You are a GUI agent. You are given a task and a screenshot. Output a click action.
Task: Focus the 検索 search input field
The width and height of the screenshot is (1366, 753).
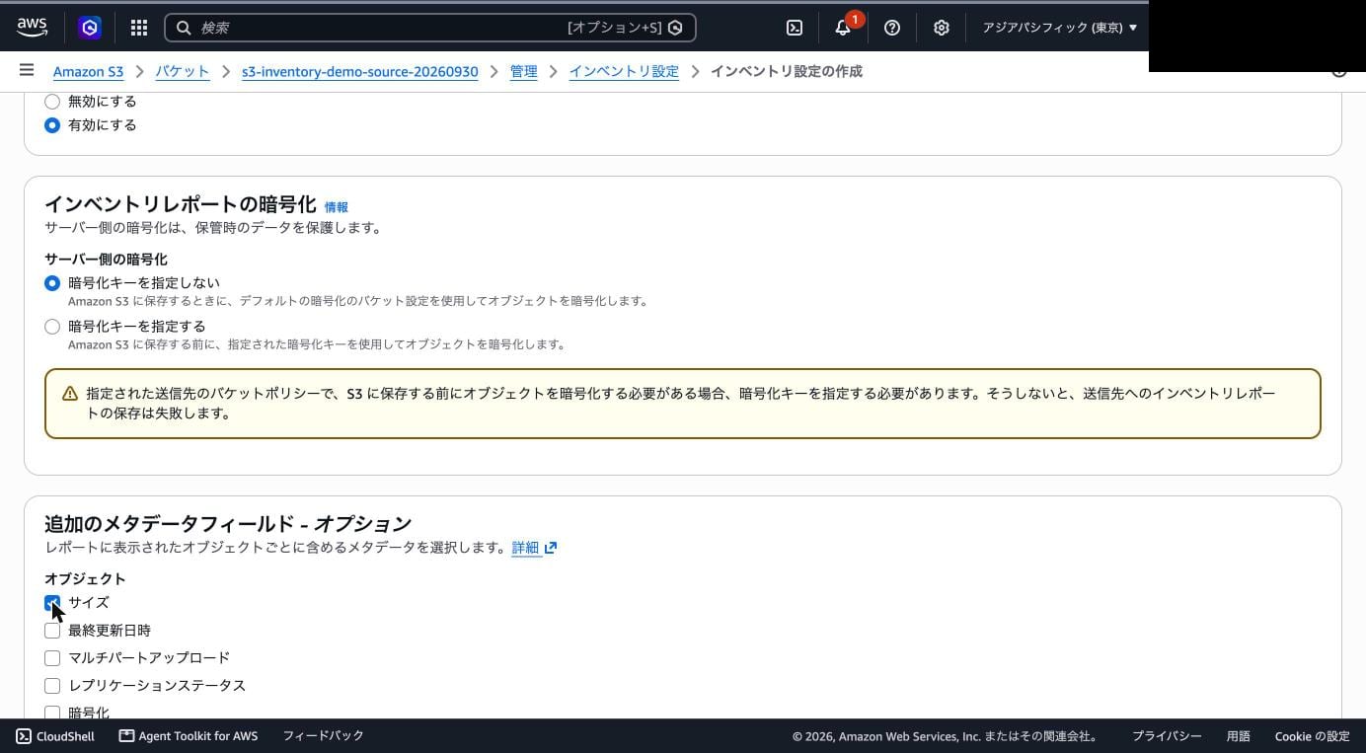coord(430,28)
